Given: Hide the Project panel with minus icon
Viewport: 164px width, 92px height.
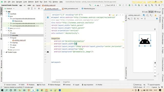Looking at the screenshot, I should [x=42, y=8].
